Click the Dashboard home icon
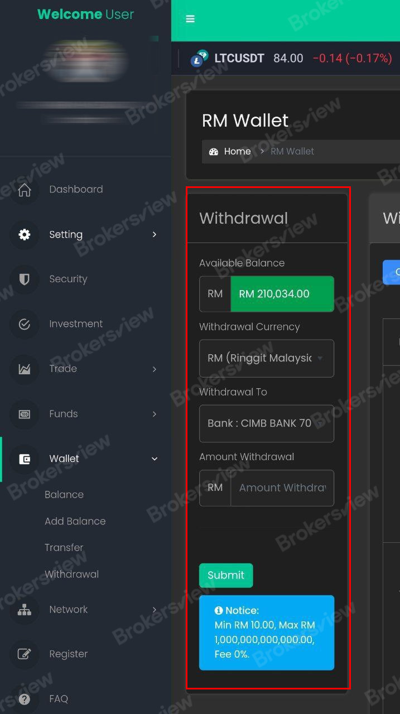Viewport: 400px width, 714px height. pyautogui.click(x=25, y=190)
